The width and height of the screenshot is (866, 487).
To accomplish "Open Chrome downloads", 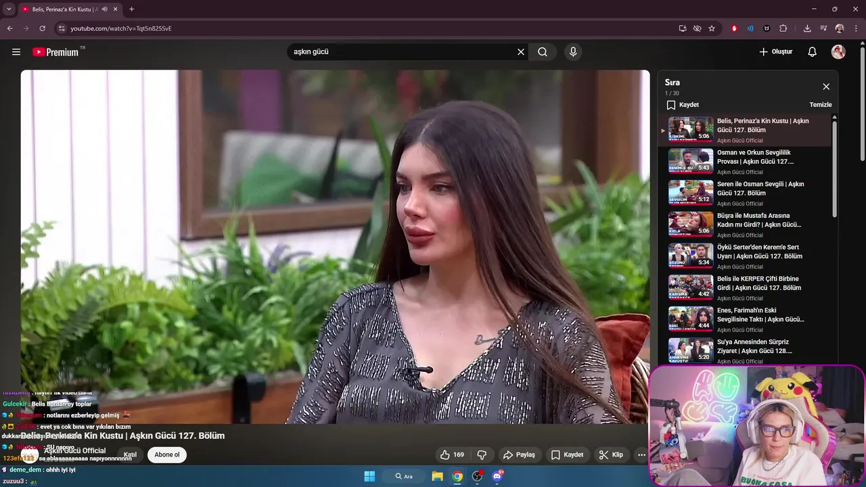I will [807, 28].
